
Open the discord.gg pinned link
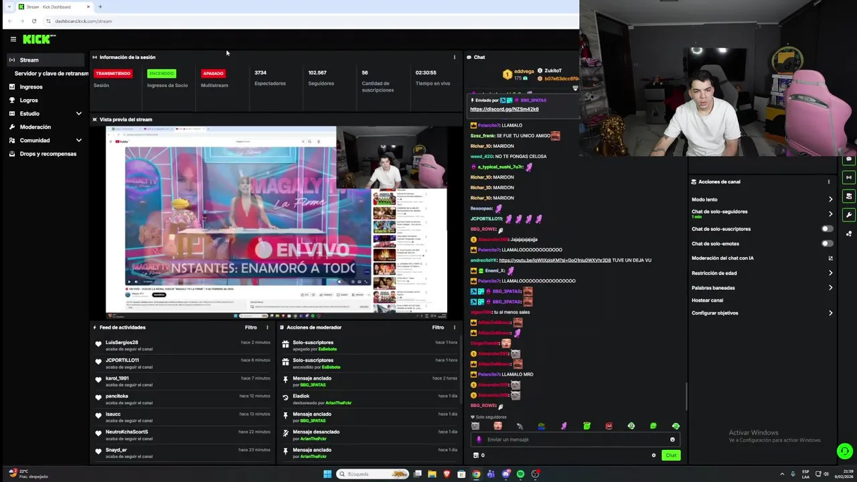pyautogui.click(x=504, y=109)
